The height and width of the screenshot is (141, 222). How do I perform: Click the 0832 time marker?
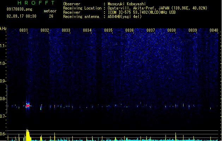coord(45,30)
